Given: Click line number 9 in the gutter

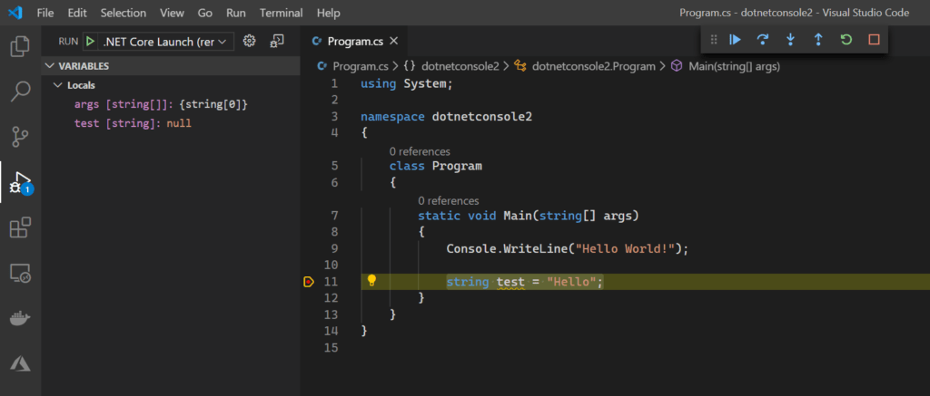Looking at the screenshot, I should pos(334,248).
